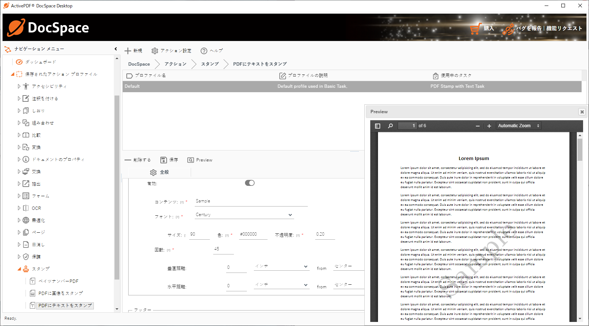Image resolution: width=589 pixels, height=326 pixels.
Task: Click the document properties info icon
Action: [26, 159]
